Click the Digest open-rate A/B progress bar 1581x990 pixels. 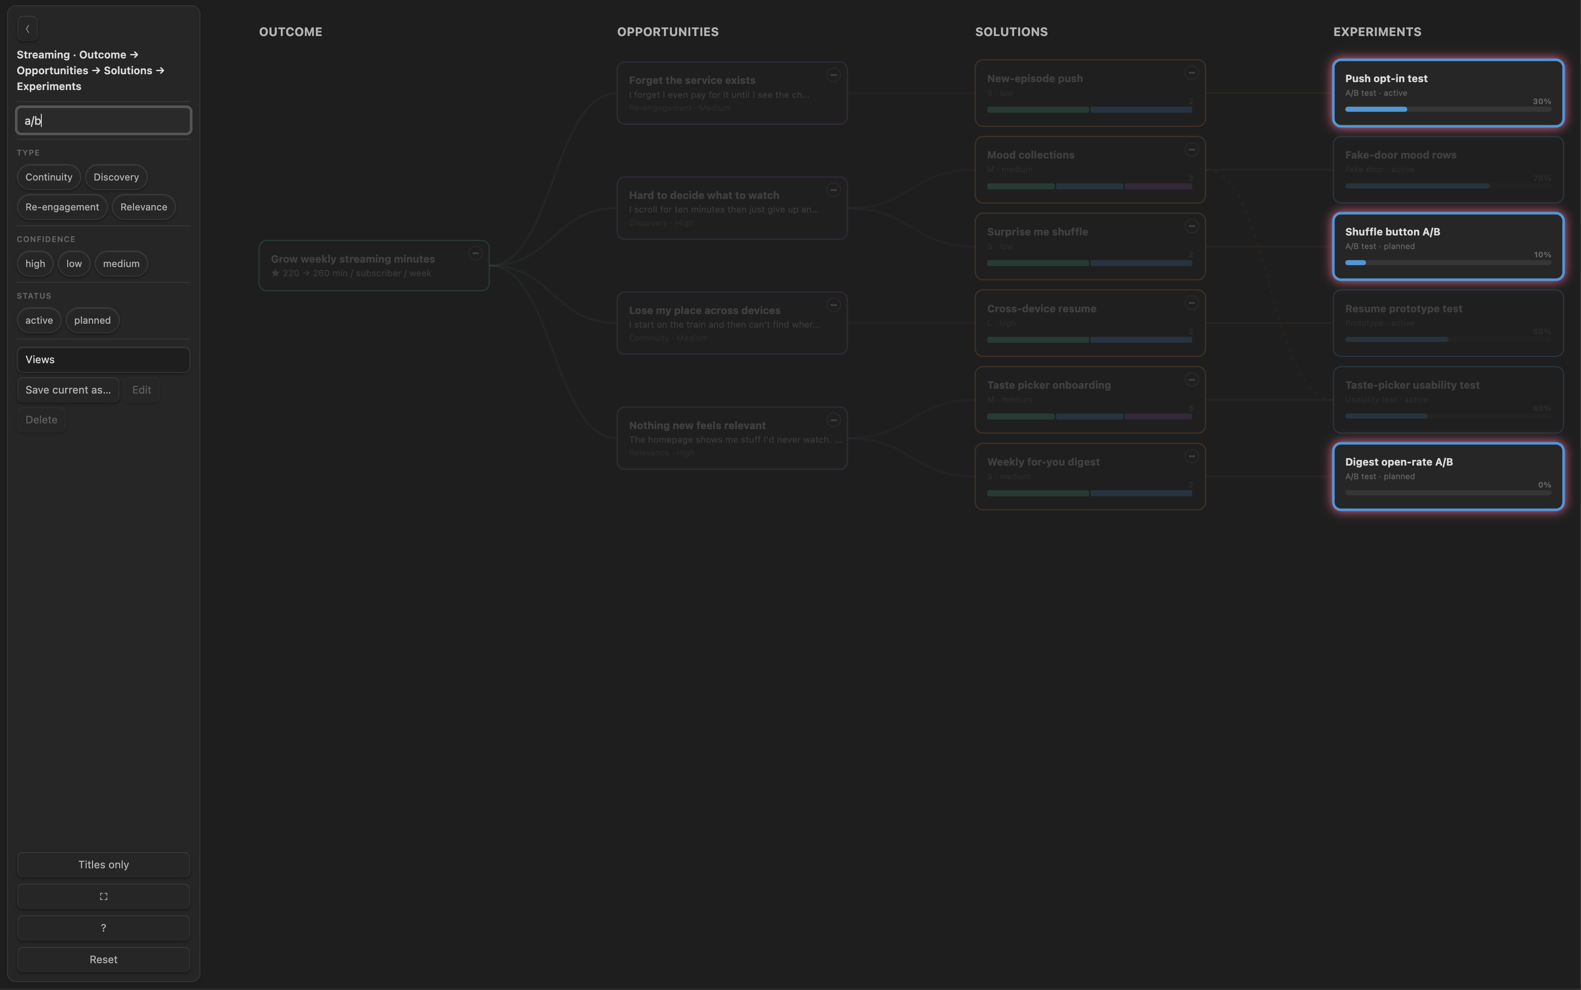tap(1448, 493)
